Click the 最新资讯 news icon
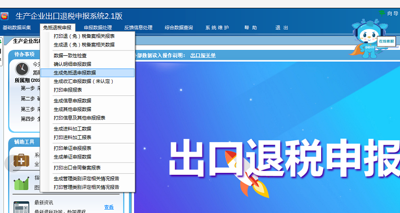 21,206
